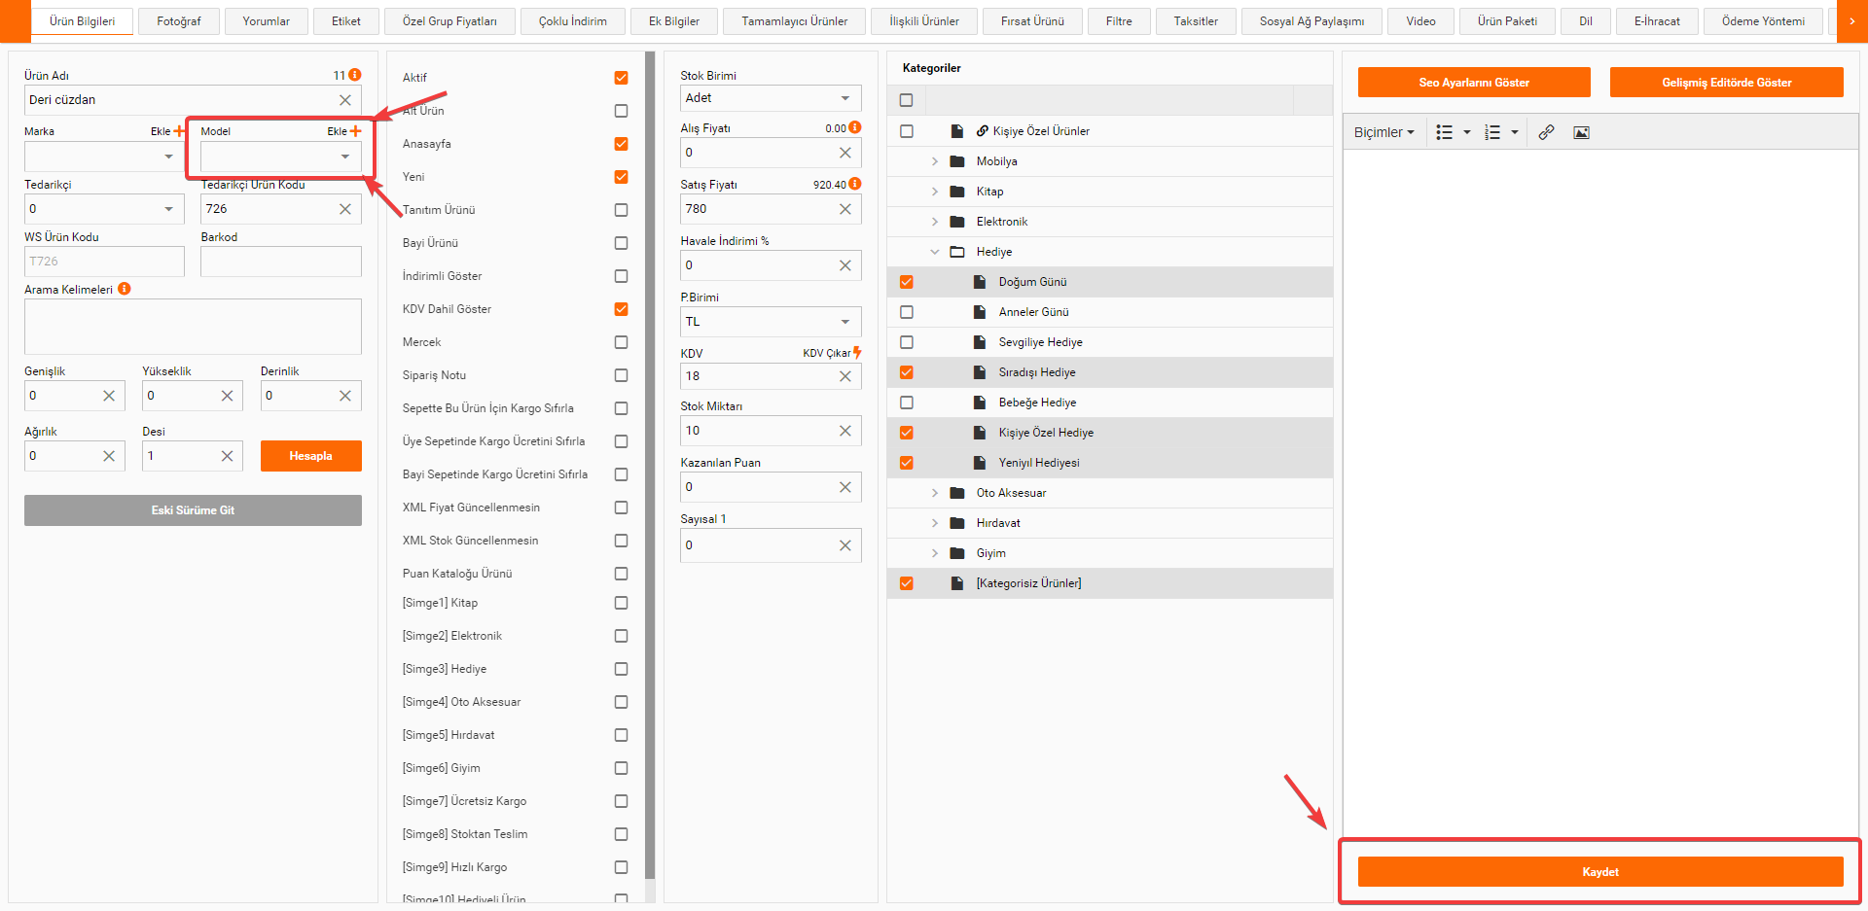Viewport: 1868px width, 911px height.
Task: Select the Ödeme Yöntemi tab
Action: 1763,21
